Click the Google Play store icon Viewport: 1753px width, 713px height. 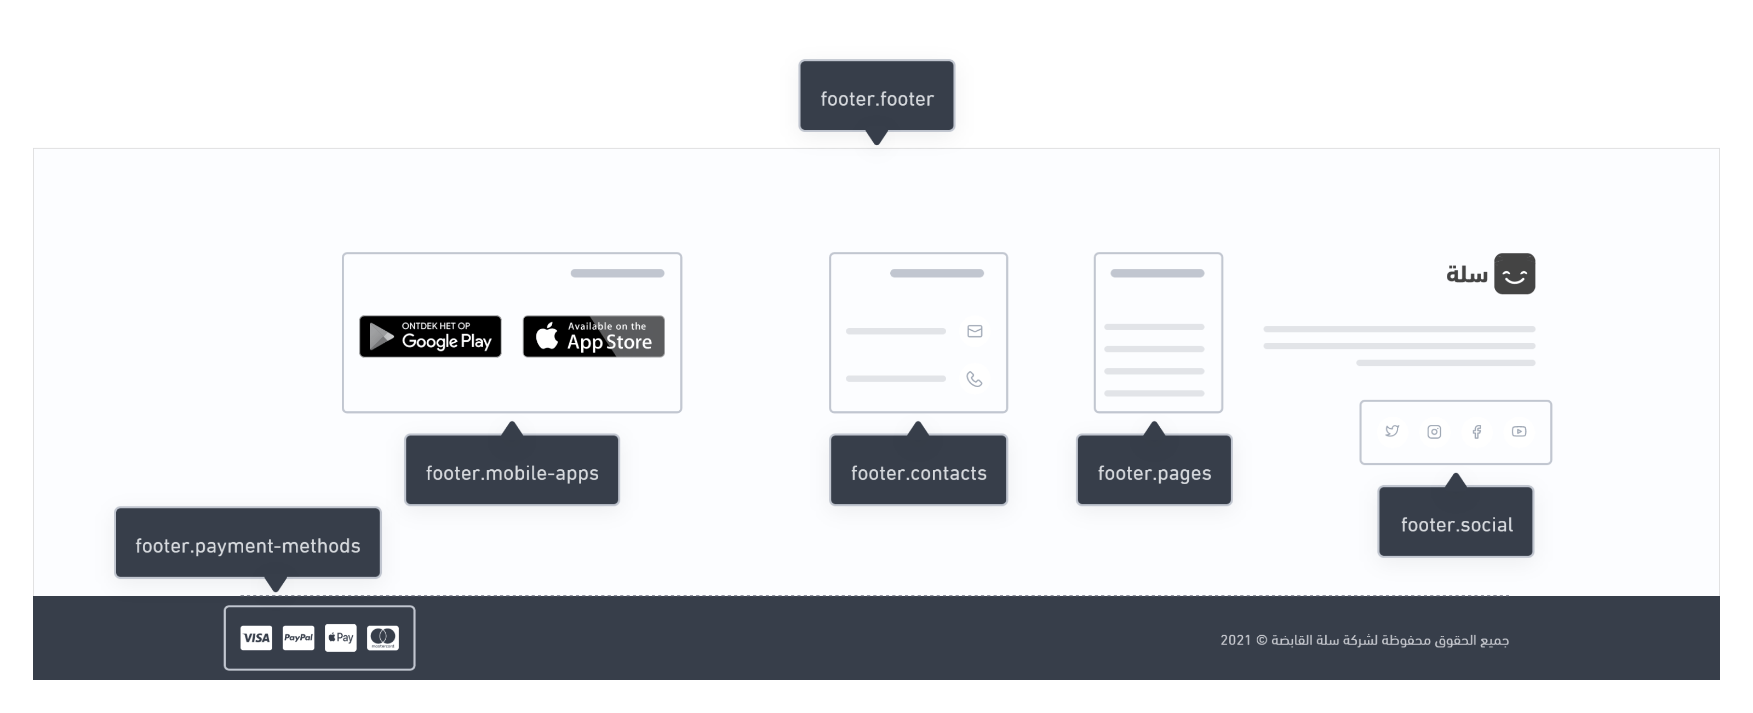coord(429,335)
